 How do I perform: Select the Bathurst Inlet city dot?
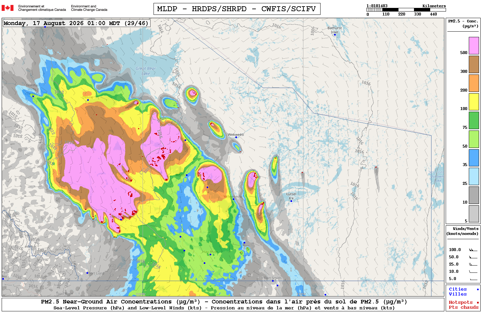(x=335, y=35)
